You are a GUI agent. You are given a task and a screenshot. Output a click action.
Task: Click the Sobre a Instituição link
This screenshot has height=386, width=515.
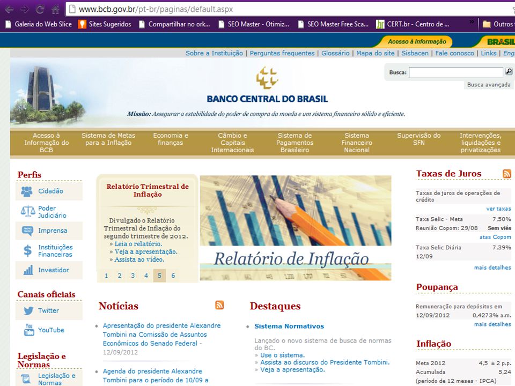pyautogui.click(x=214, y=53)
